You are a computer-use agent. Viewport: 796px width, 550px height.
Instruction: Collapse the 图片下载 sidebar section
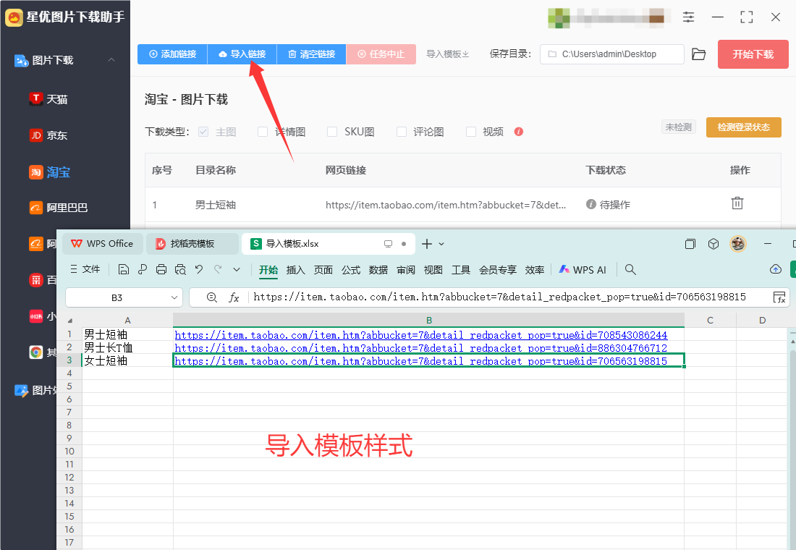pyautogui.click(x=111, y=60)
